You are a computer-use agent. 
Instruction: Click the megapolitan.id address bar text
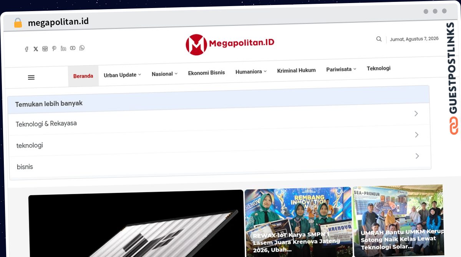pos(58,22)
